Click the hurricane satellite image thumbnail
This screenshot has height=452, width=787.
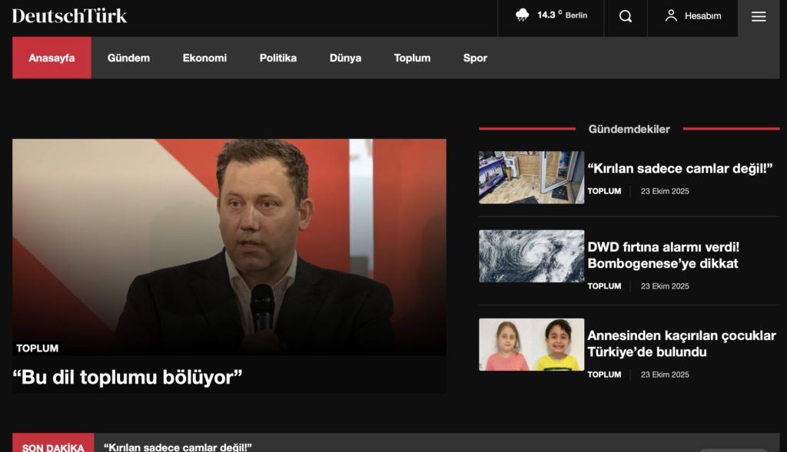(x=531, y=256)
